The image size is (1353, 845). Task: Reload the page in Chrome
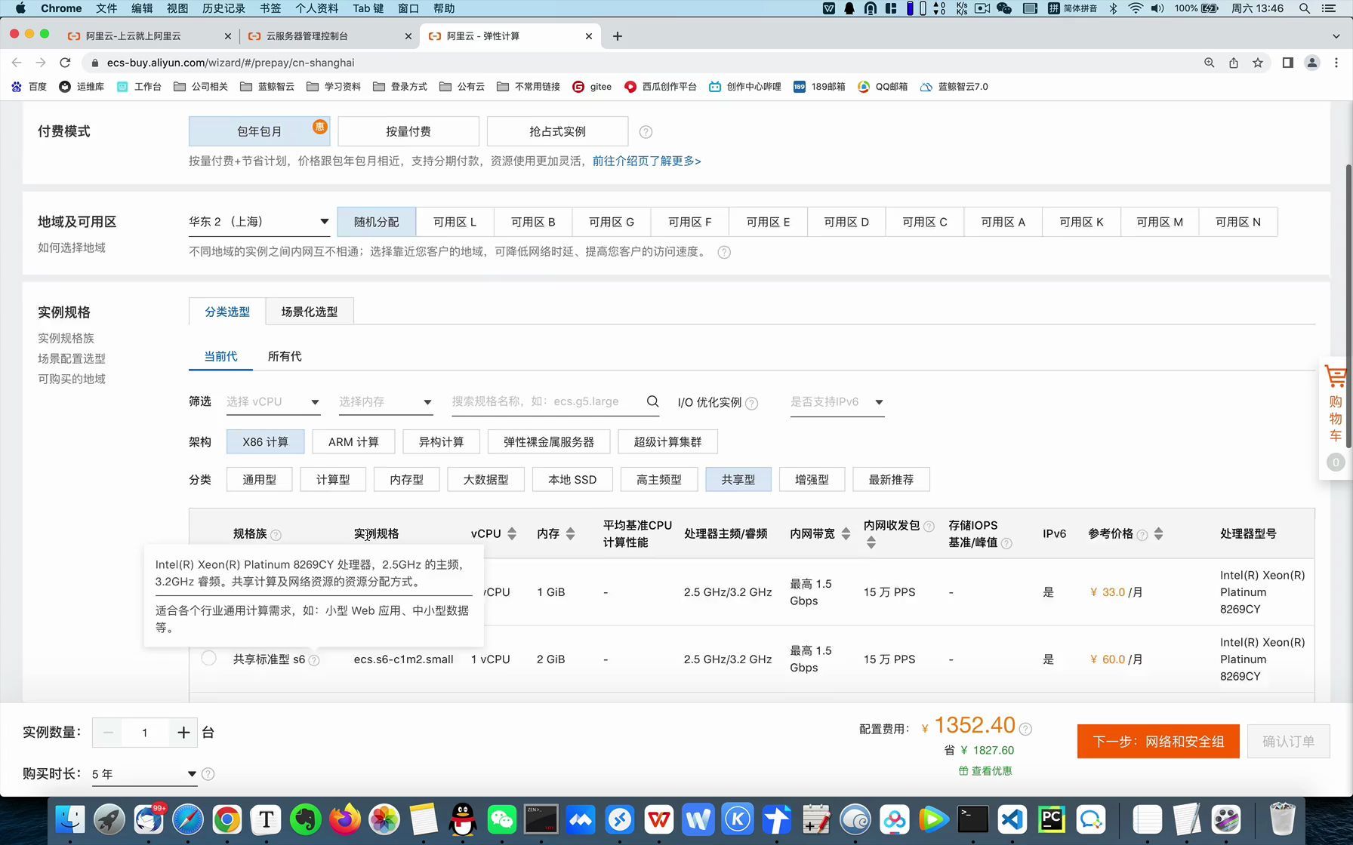click(x=65, y=63)
